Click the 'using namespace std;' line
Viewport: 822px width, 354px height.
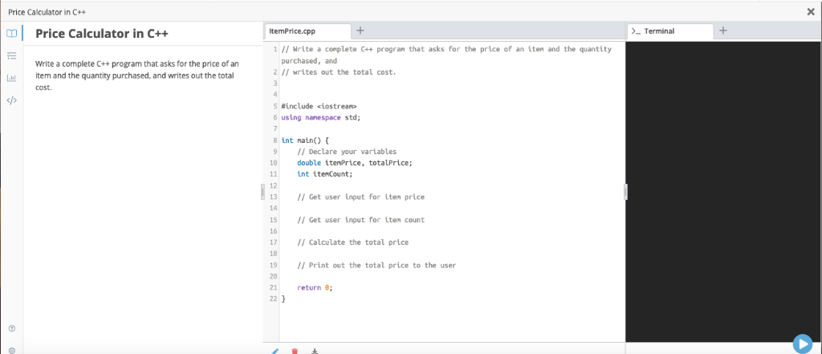click(x=321, y=117)
